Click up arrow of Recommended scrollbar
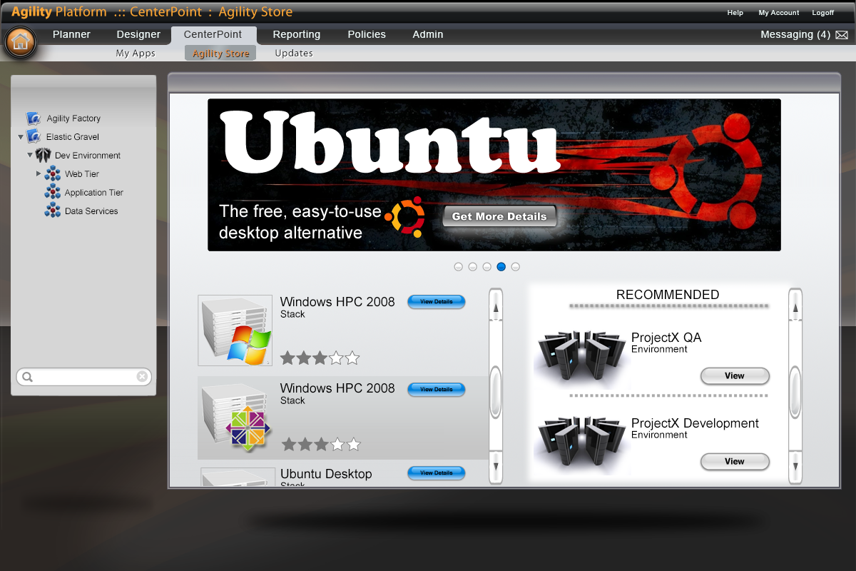Image resolution: width=856 pixels, height=571 pixels. tap(795, 307)
